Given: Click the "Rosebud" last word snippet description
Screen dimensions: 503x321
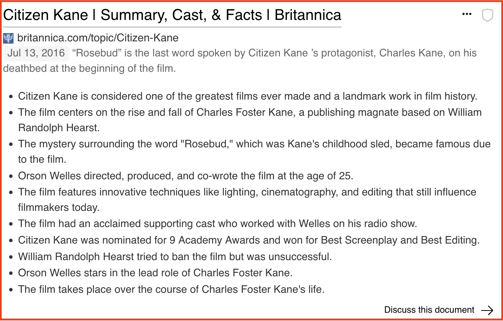Looking at the screenshot, I should point(274,53).
